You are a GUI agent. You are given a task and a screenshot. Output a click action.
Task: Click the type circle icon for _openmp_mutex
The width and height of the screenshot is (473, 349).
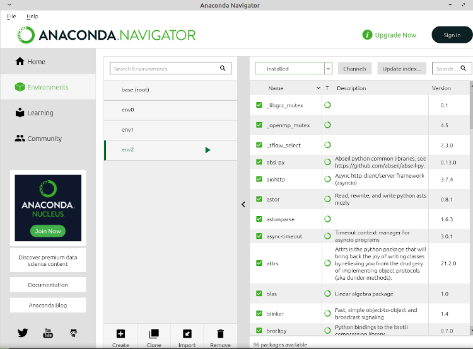pos(327,125)
